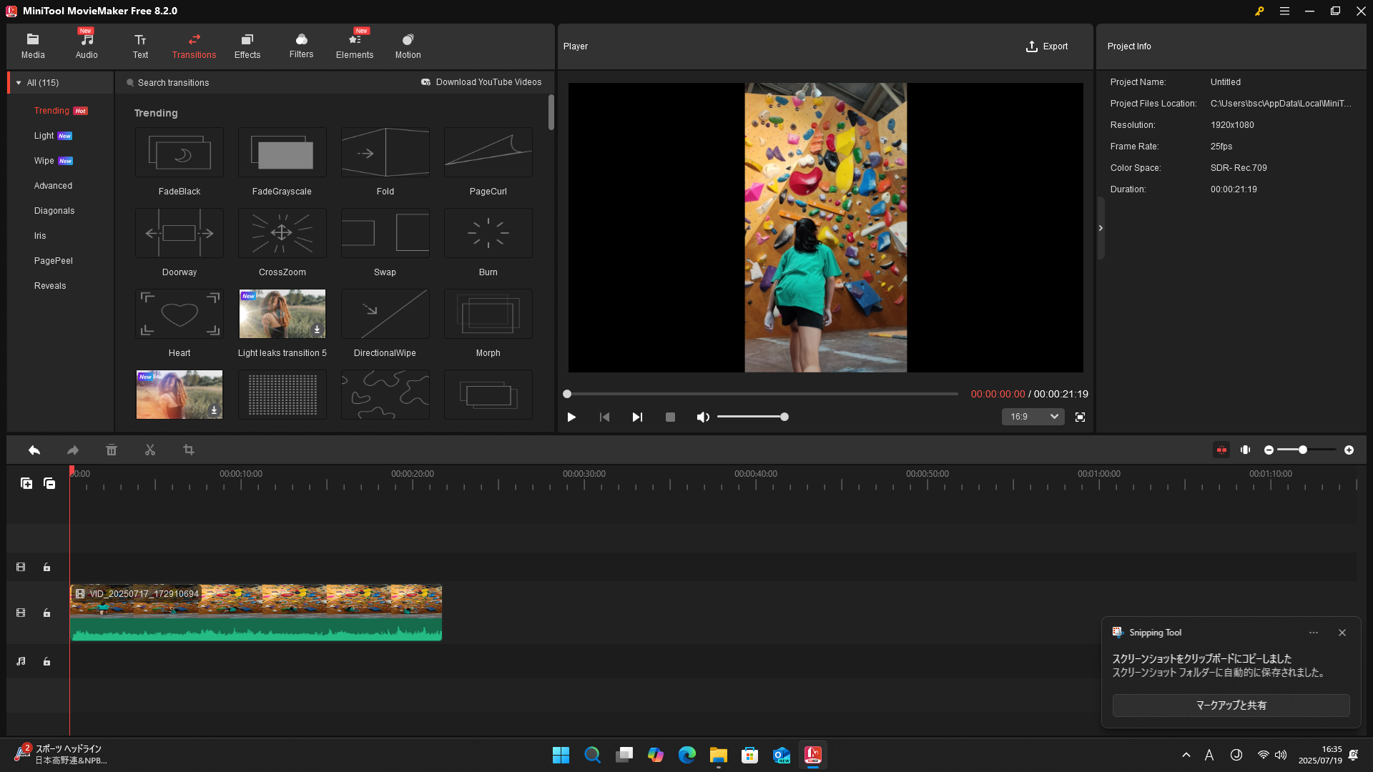The width and height of the screenshot is (1373, 772).
Task: Select the Morph transition
Action: coord(488,314)
